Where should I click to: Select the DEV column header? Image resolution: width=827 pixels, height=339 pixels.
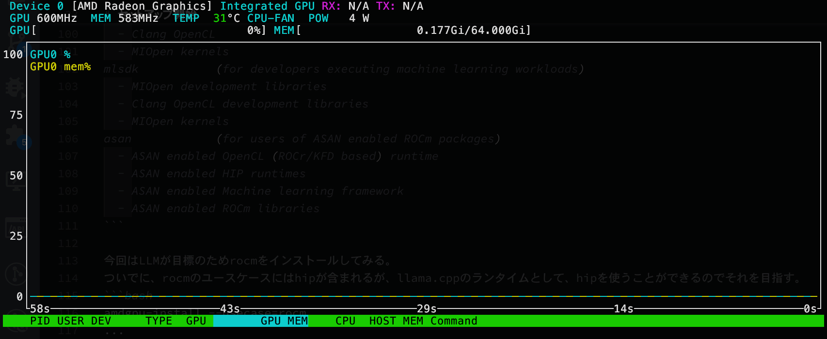(x=101, y=321)
